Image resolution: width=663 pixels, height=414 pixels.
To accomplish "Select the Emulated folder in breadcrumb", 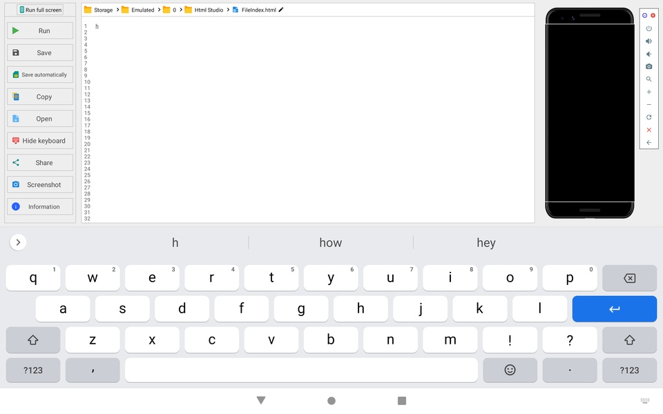I will point(138,10).
